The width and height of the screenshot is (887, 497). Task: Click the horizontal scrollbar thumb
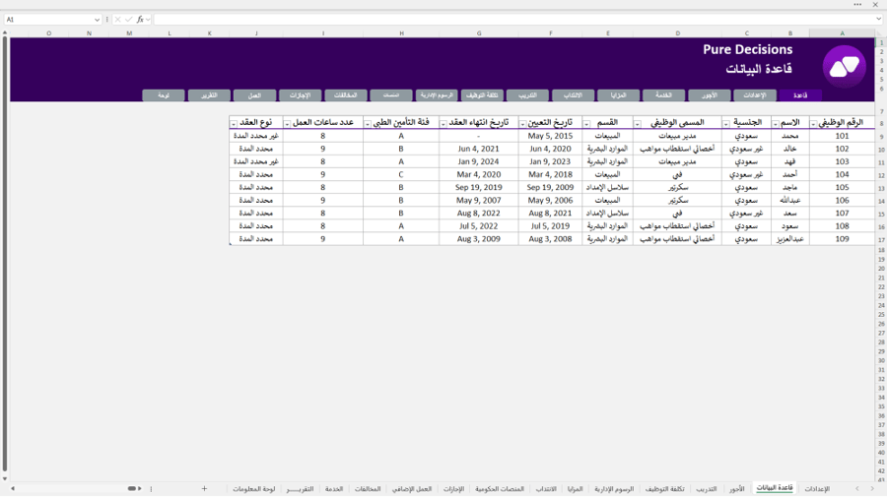[x=131, y=488]
